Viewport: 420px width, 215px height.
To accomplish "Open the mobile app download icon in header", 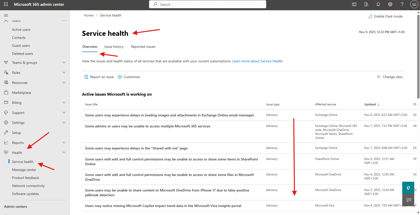I will (366, 4).
